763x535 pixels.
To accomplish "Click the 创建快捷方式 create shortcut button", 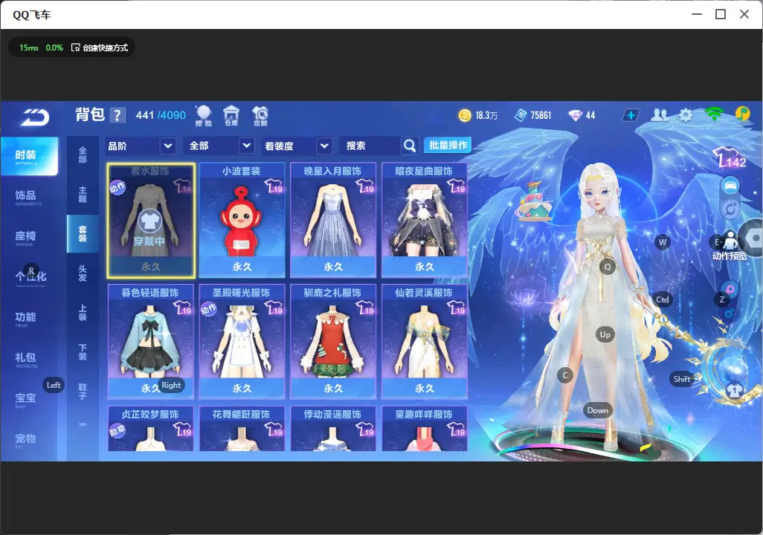I will click(100, 48).
